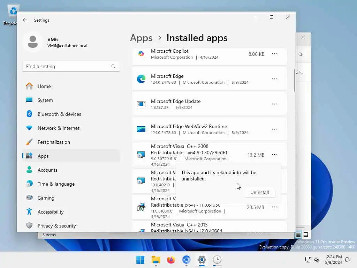Open File Explorer from the taskbar
The height and width of the screenshot is (268, 357).
pos(156,260)
